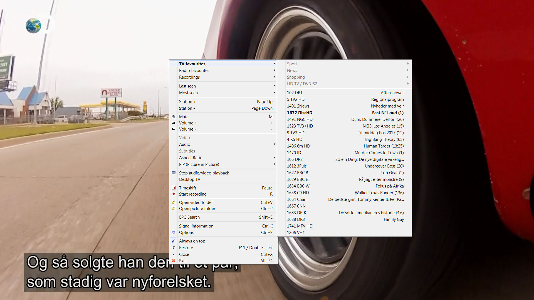
Task: Click the Volume + icon
Action: tap(174, 123)
